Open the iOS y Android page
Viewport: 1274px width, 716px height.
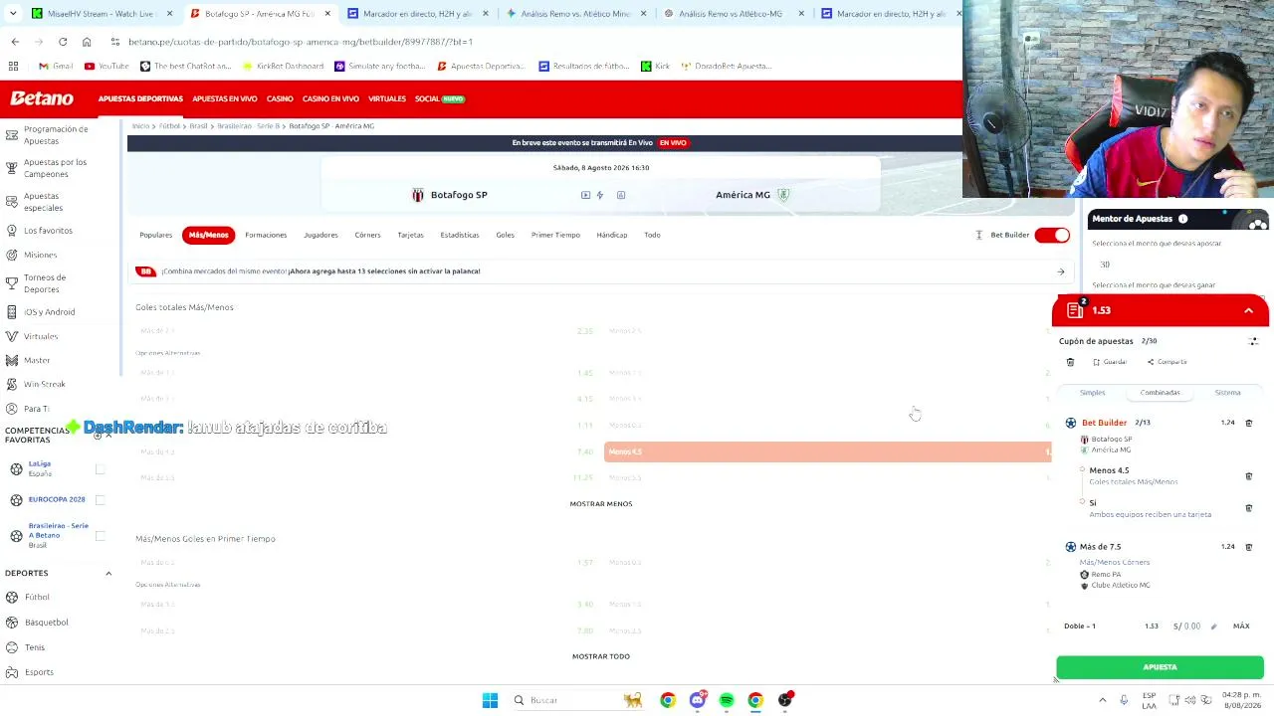[49, 312]
